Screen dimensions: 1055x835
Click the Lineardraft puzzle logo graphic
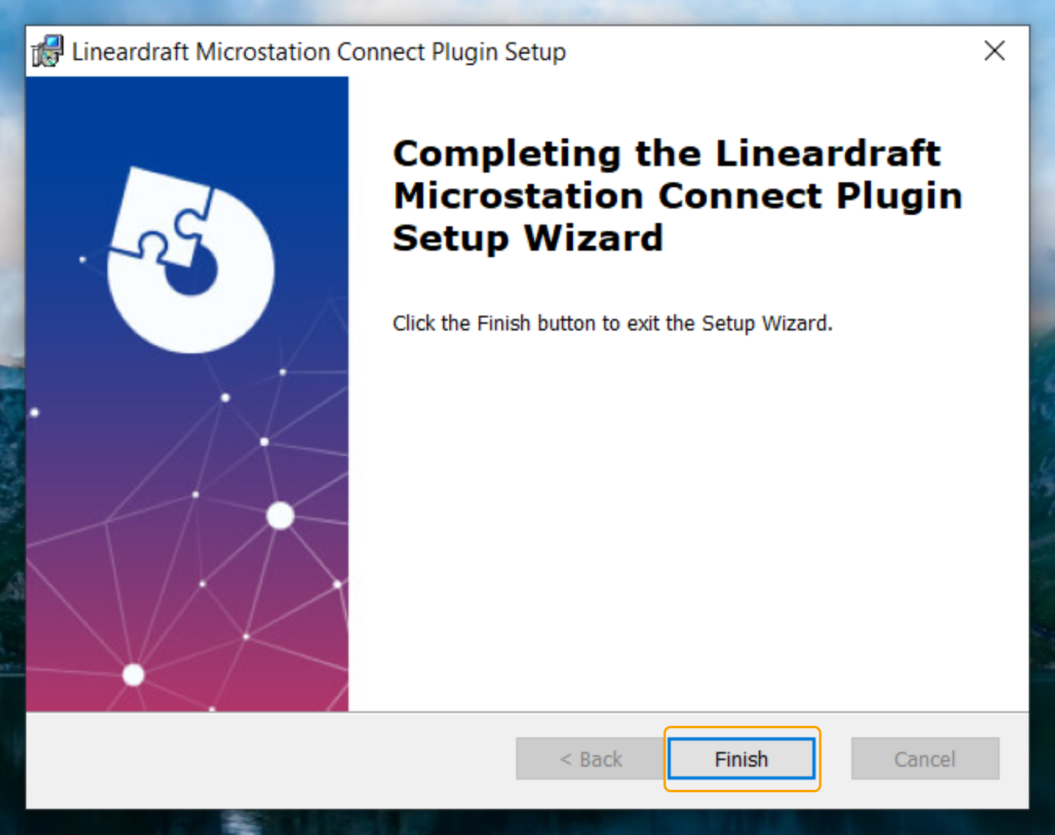[x=190, y=260]
